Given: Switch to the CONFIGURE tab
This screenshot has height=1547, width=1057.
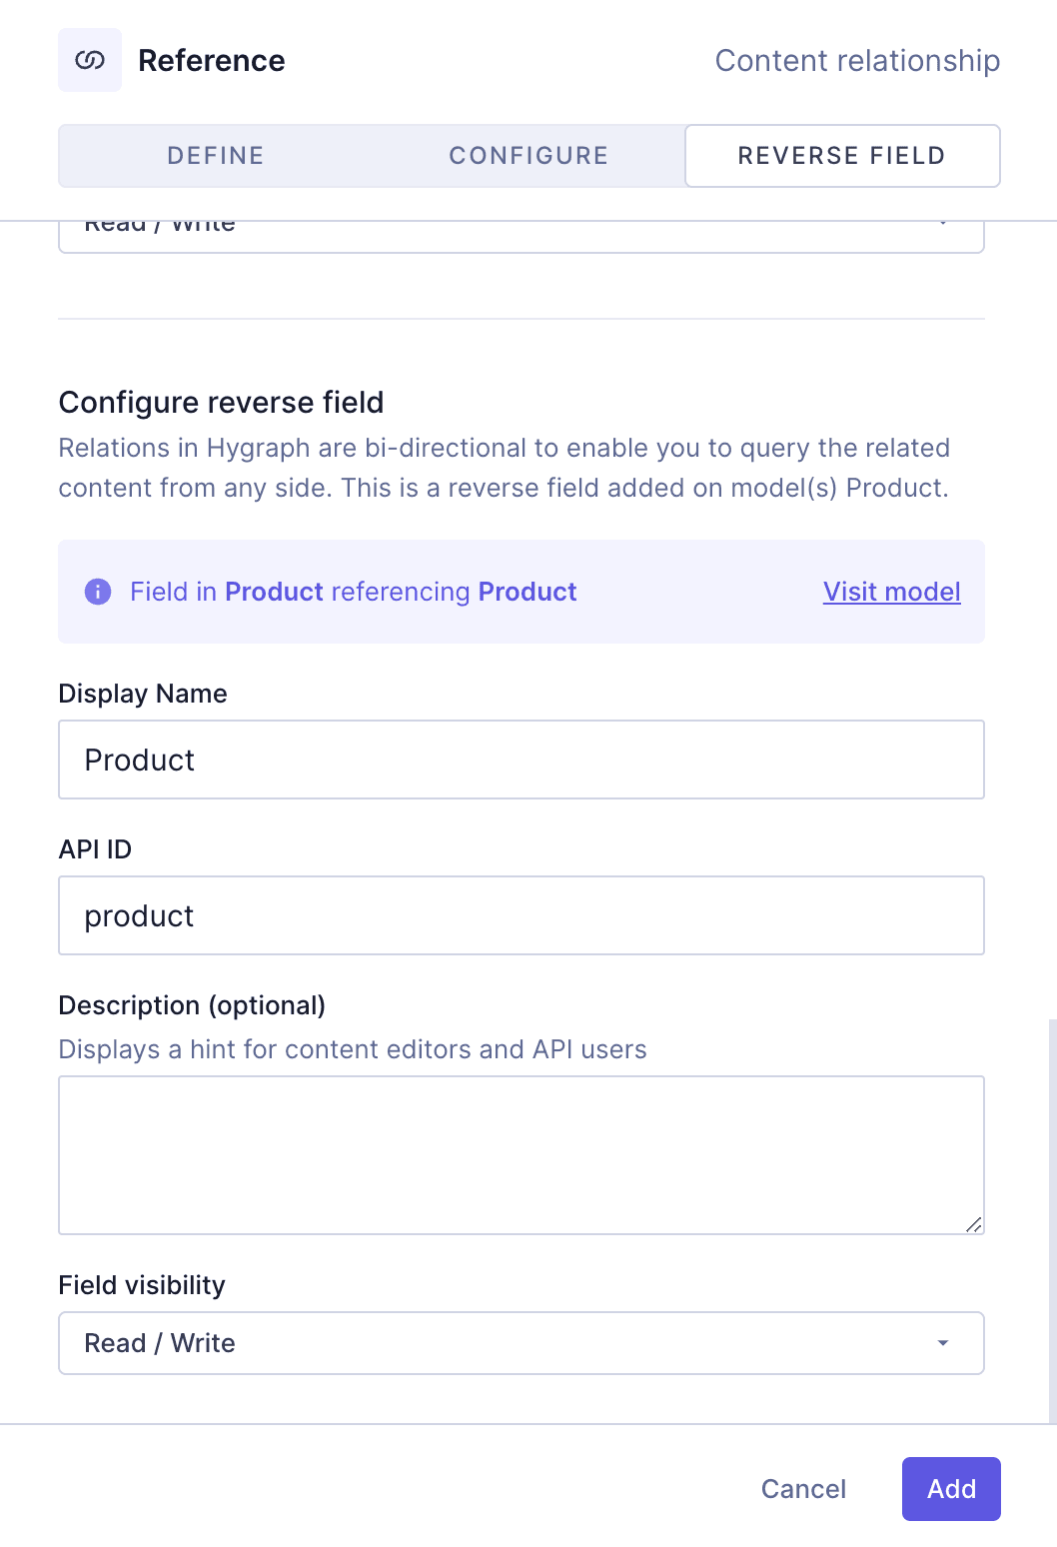Looking at the screenshot, I should [528, 156].
